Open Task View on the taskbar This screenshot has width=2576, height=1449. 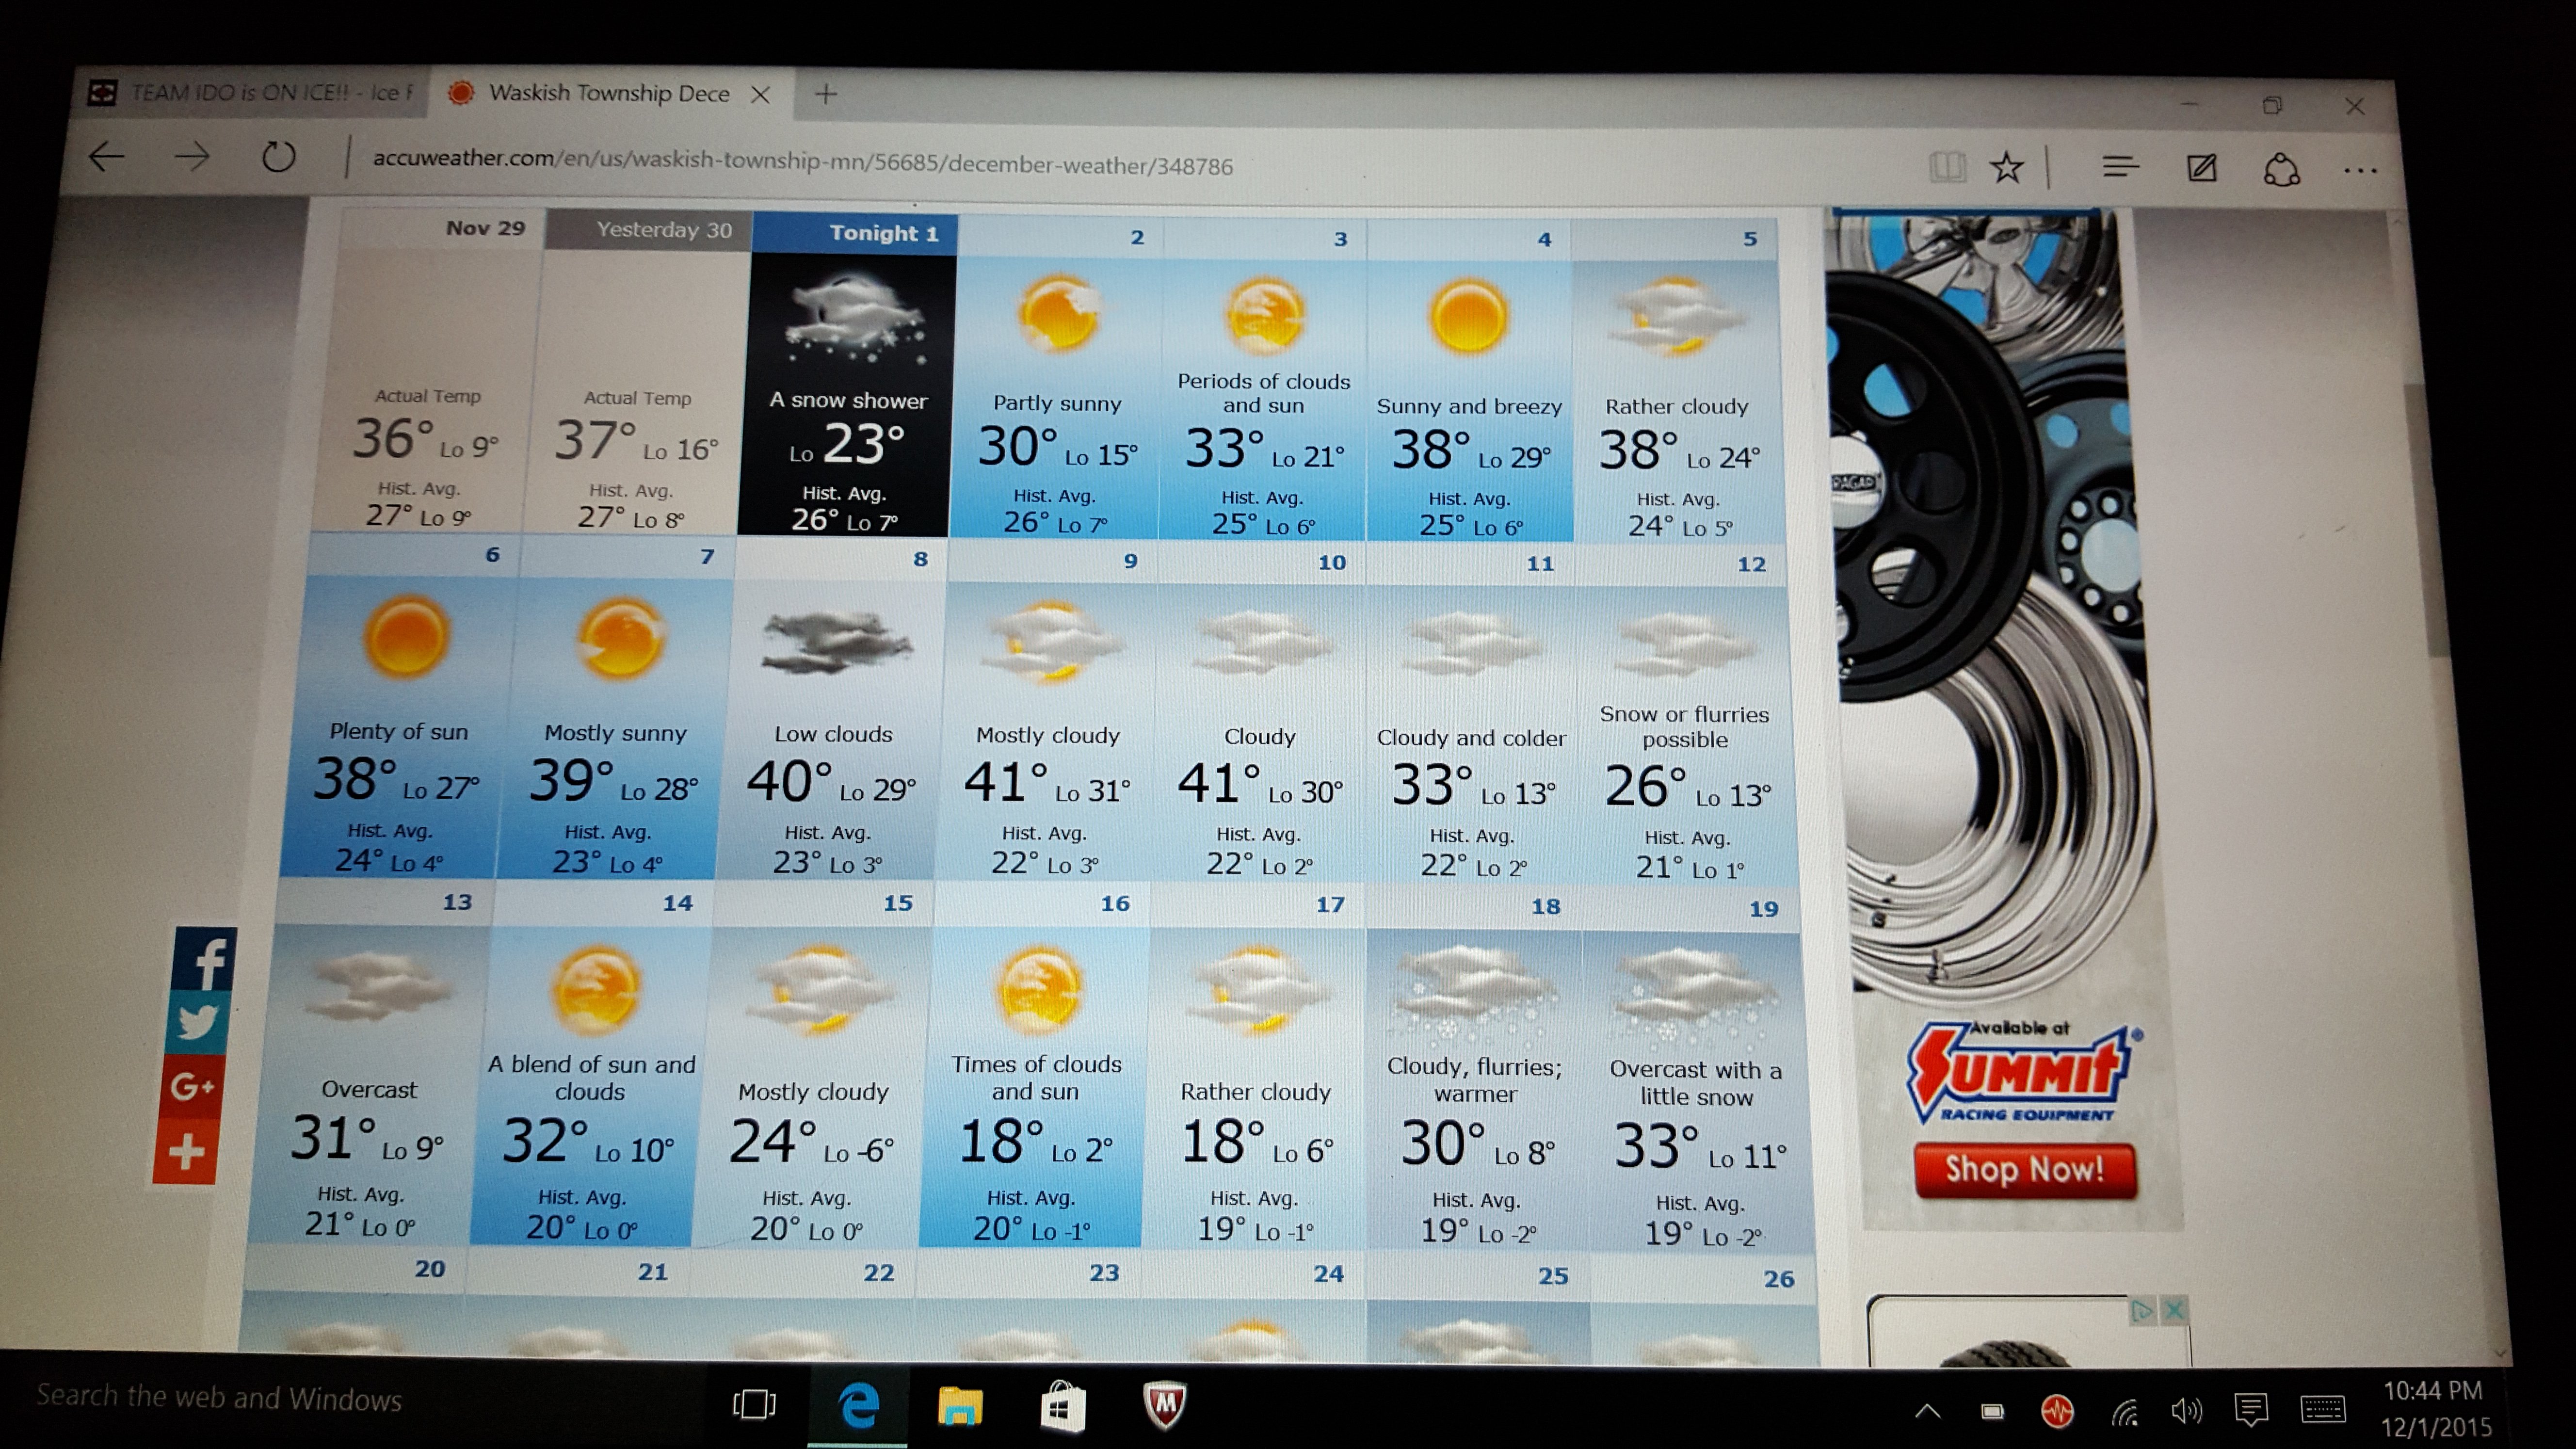754,1404
